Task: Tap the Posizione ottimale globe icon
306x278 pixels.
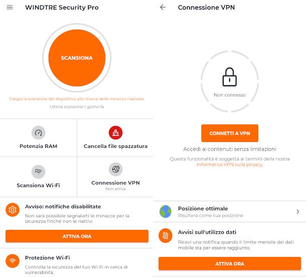Action: [166, 212]
